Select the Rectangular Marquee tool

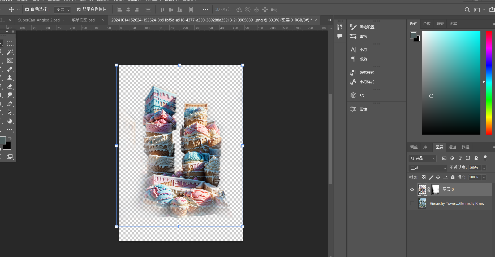10,43
